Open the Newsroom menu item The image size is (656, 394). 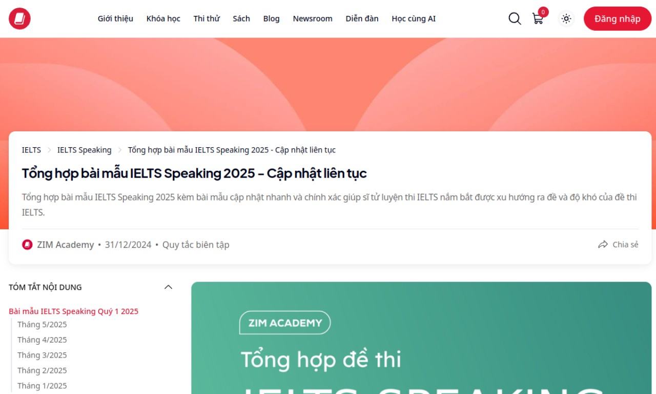click(313, 18)
